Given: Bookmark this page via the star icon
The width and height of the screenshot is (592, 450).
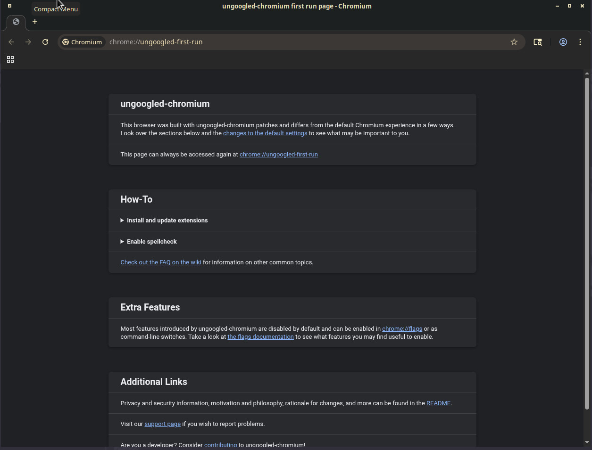Looking at the screenshot, I should click(x=514, y=42).
